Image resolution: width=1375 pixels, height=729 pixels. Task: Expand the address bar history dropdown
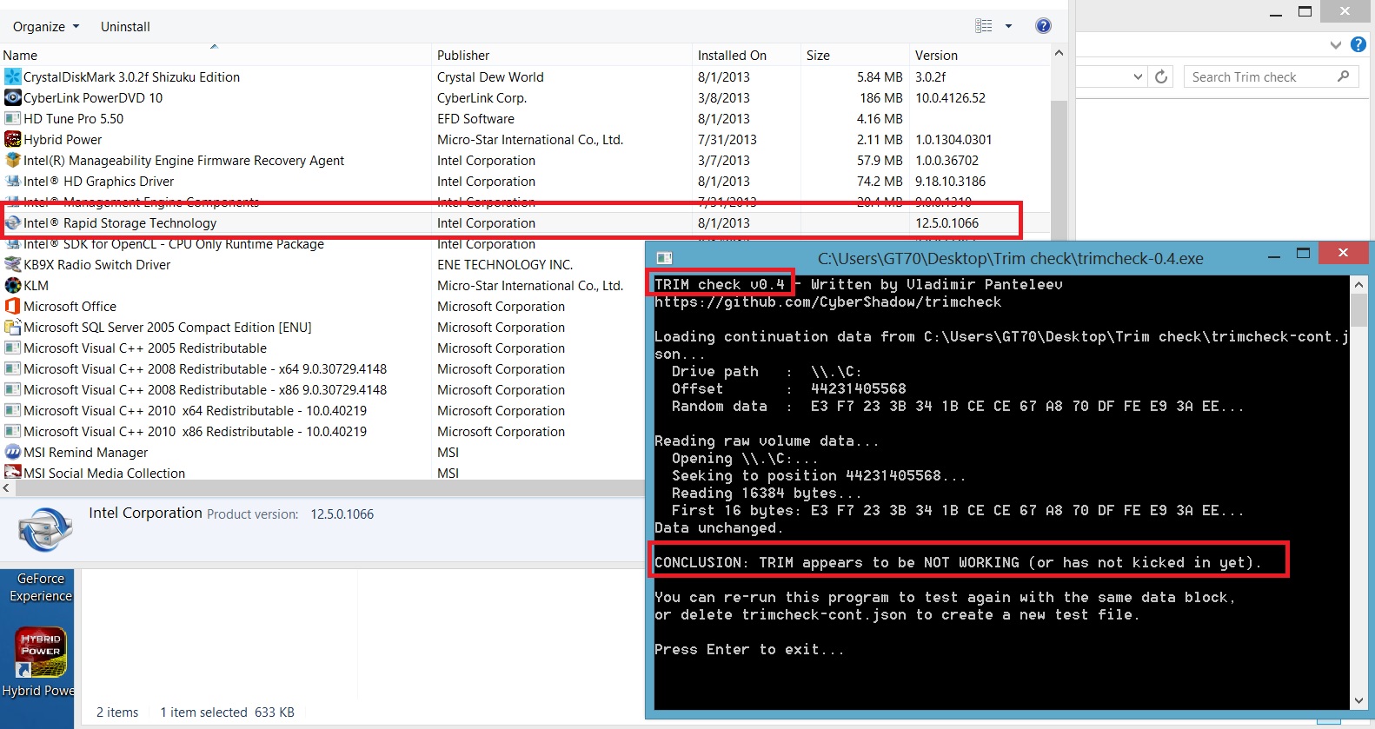click(1138, 77)
